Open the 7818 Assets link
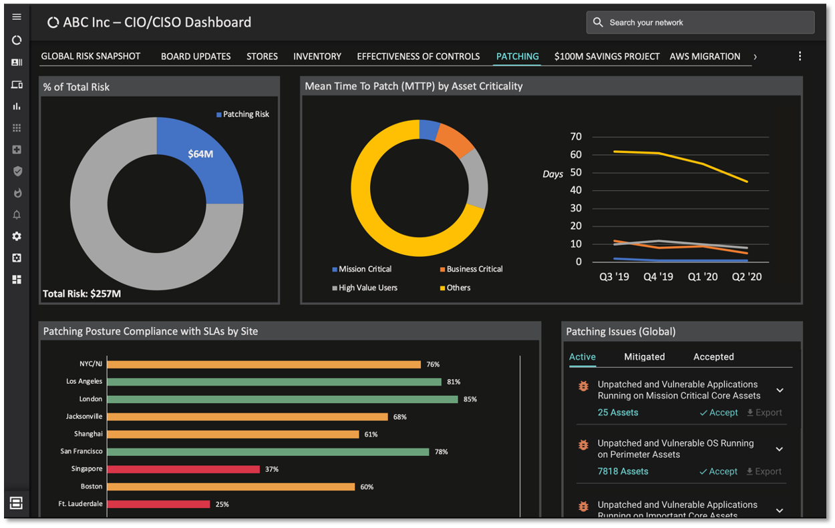The height and width of the screenshot is (528, 835). point(623,472)
